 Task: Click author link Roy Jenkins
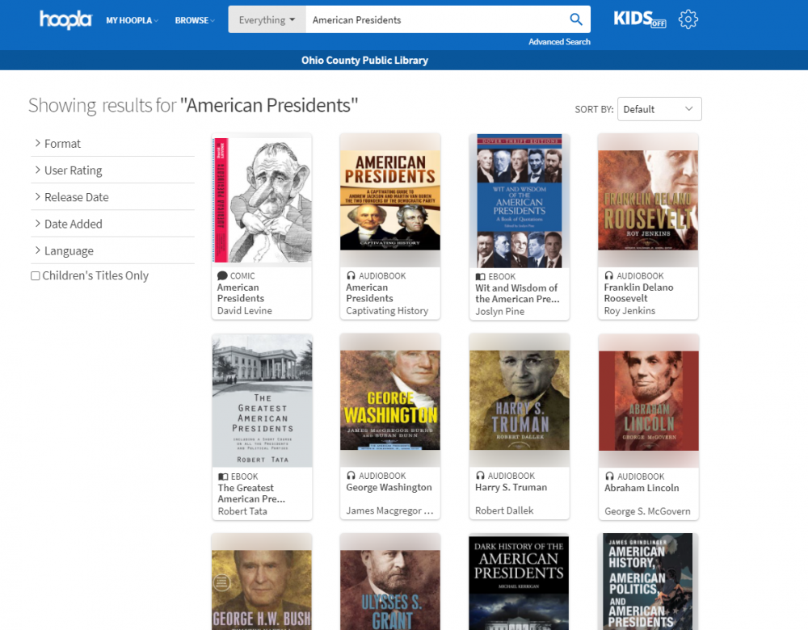click(x=629, y=311)
